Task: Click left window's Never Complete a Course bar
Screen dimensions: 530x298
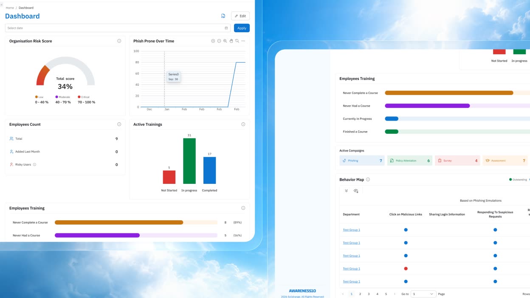Action: (x=119, y=222)
